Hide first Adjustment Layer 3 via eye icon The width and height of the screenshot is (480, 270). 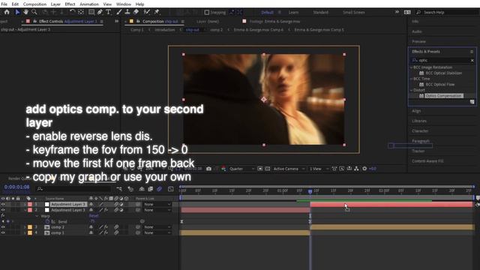pyautogui.click(x=3, y=204)
